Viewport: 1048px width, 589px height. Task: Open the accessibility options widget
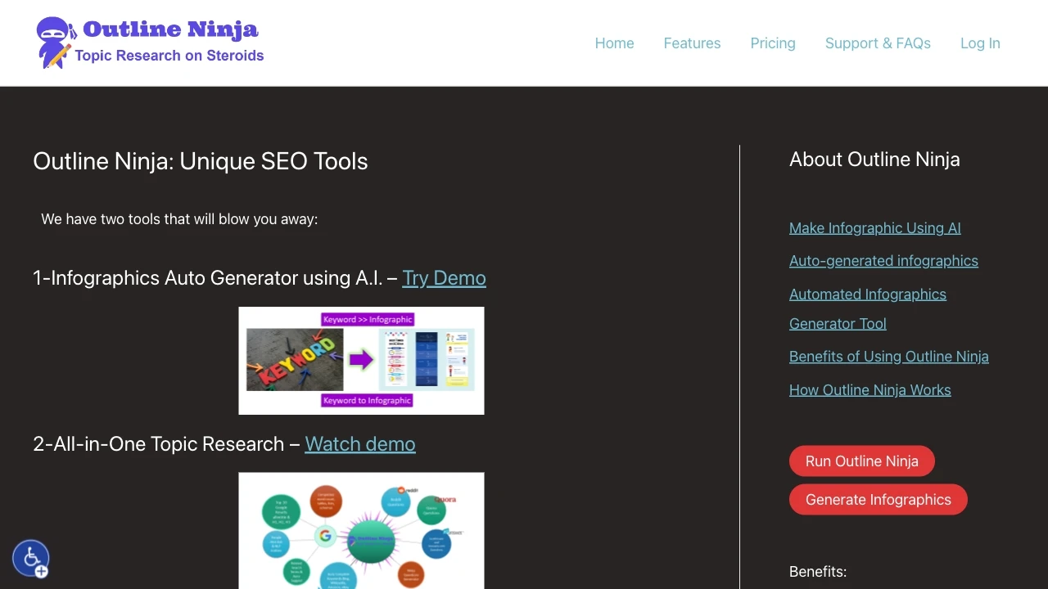click(x=30, y=558)
